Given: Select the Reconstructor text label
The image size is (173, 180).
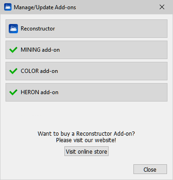Looking at the screenshot, I should (38, 29).
